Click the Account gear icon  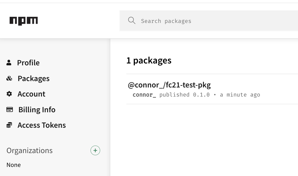tap(9, 94)
